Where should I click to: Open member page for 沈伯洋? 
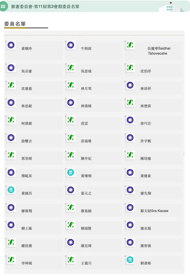(x=146, y=71)
